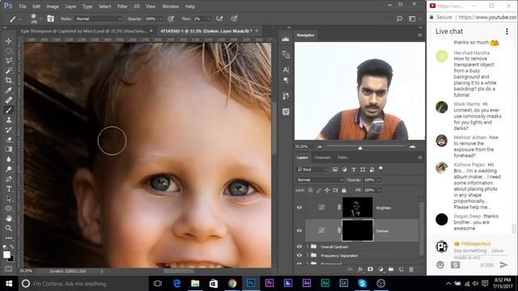
Task: Open the brush Mode Normal dropdown
Action: (x=99, y=19)
